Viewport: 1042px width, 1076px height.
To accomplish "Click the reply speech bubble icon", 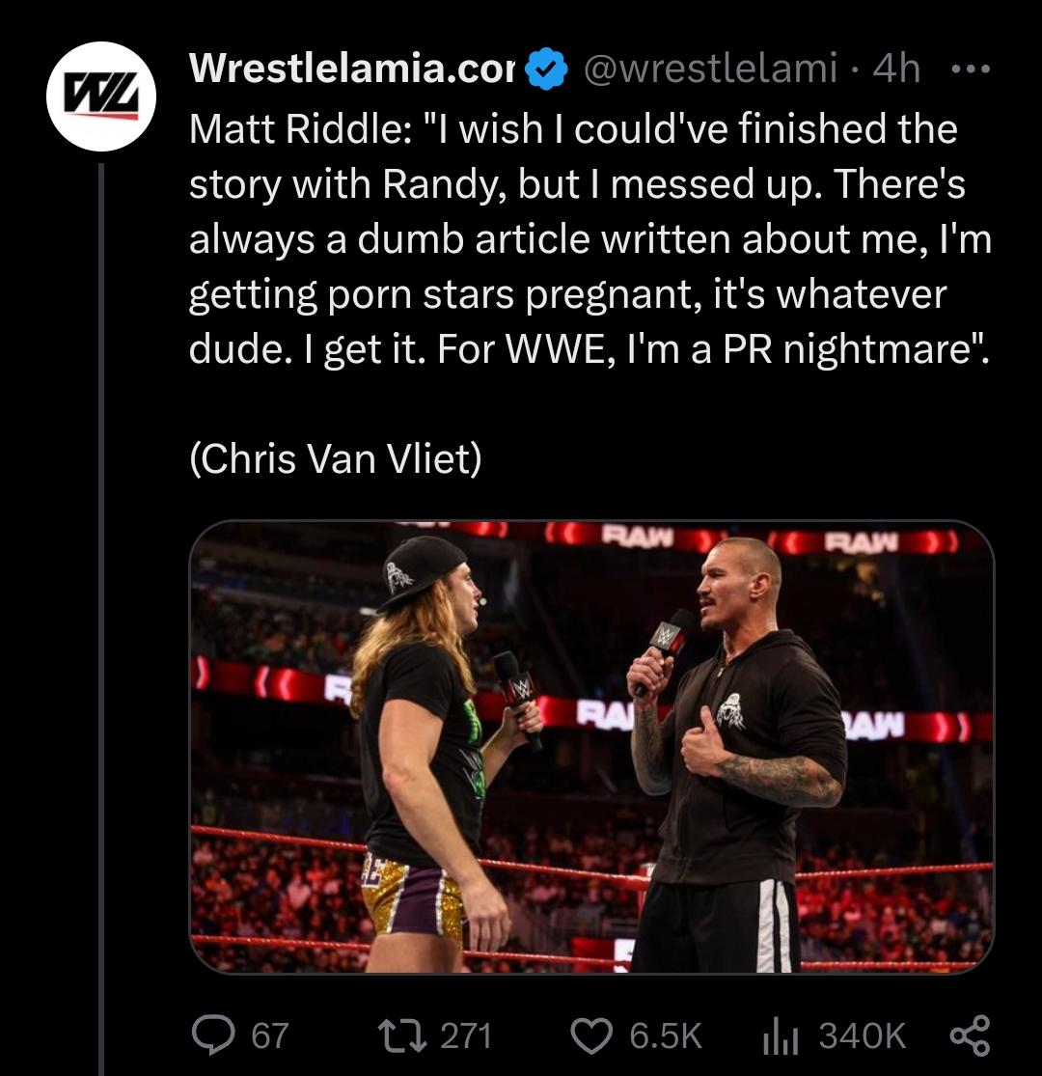I will click(x=213, y=1035).
